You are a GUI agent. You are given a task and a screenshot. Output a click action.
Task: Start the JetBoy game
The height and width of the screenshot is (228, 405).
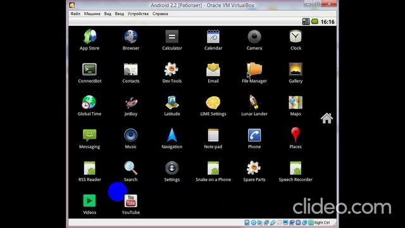click(x=131, y=106)
